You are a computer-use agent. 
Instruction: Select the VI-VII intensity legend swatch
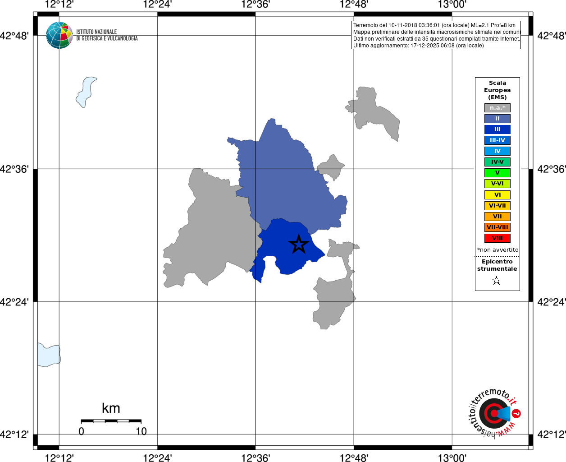498,206
